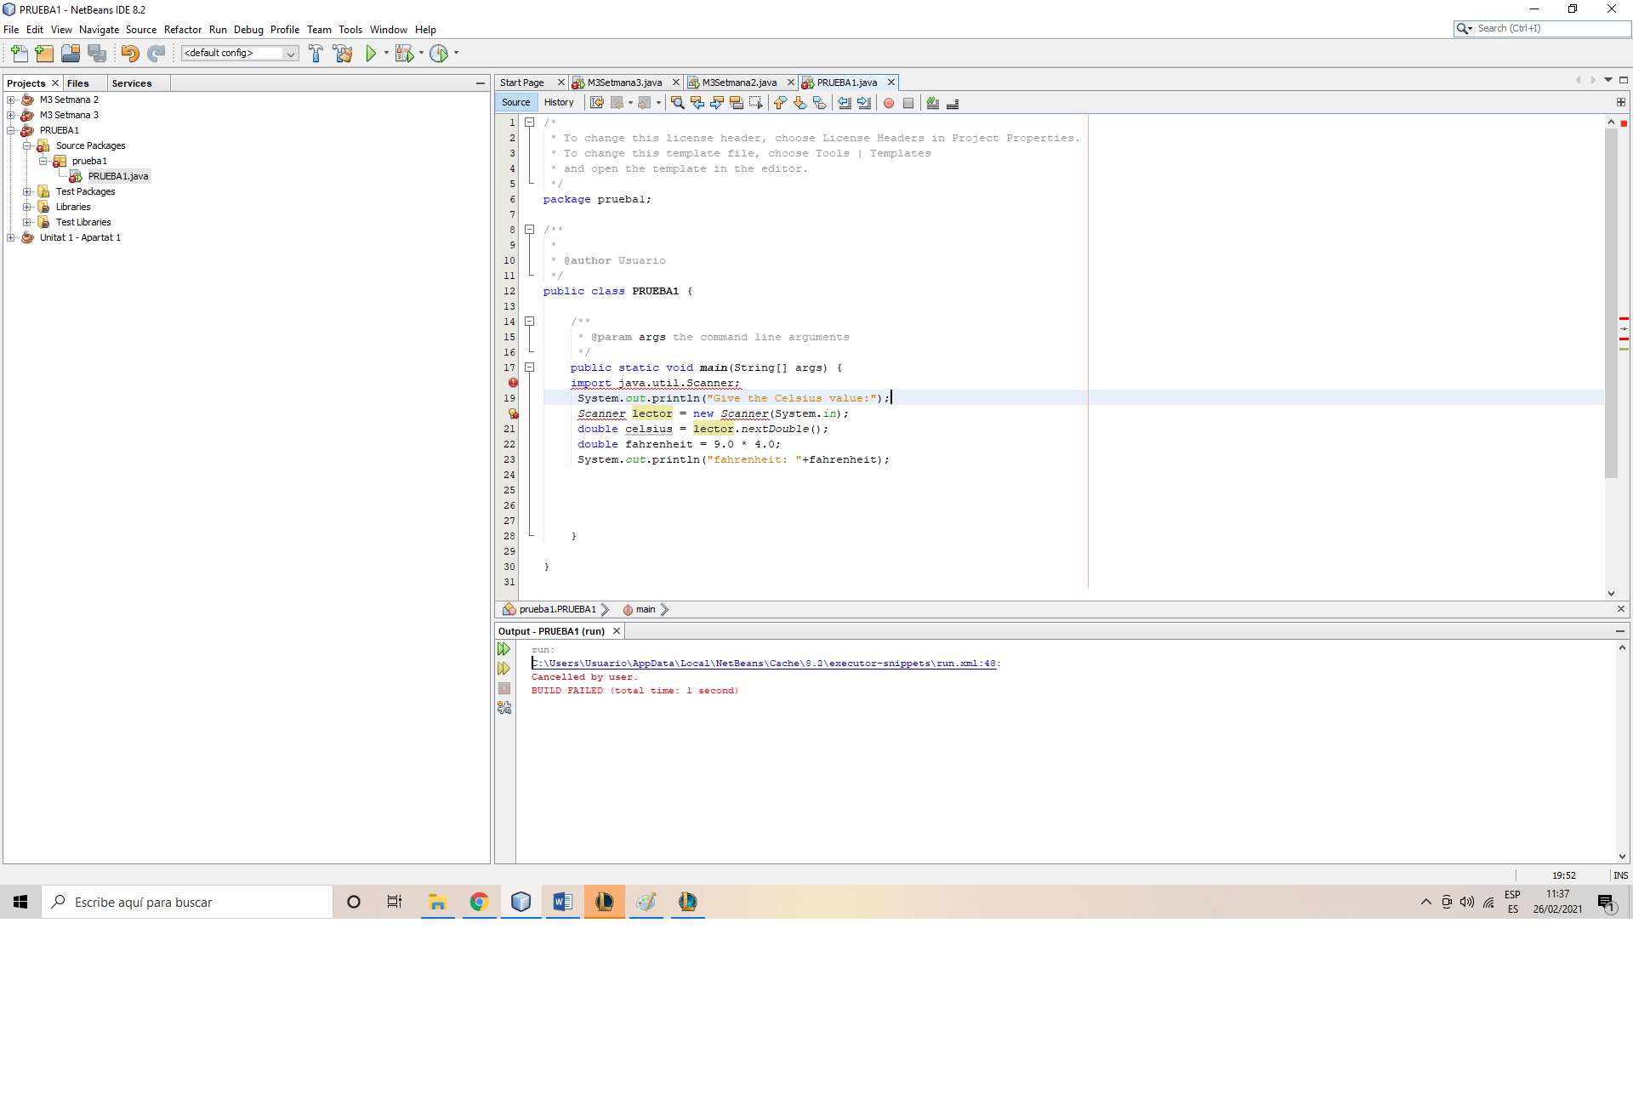Switch editor to History view
The image size is (1633, 1111).
[x=559, y=102]
